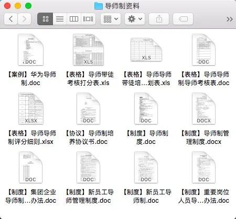The image size is (236, 219).
Task: Click the file name 【表格】导师导师制导师考核表.doc
Action: pyautogui.click(x=203, y=79)
